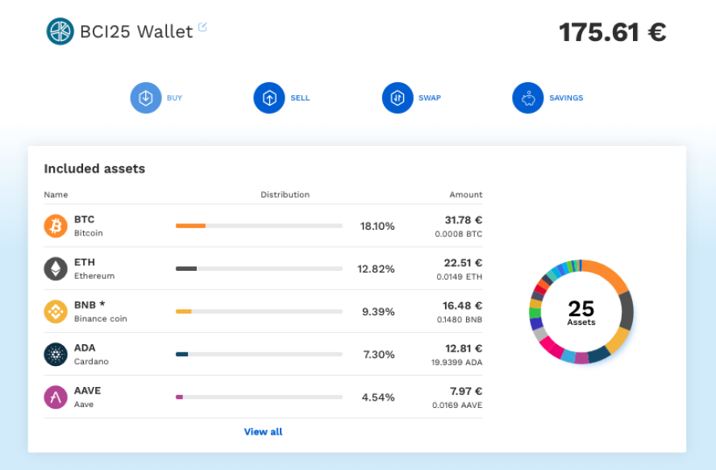This screenshot has width=716, height=470.
Task: Click the BCI25 Wallet logo icon
Action: 60,31
